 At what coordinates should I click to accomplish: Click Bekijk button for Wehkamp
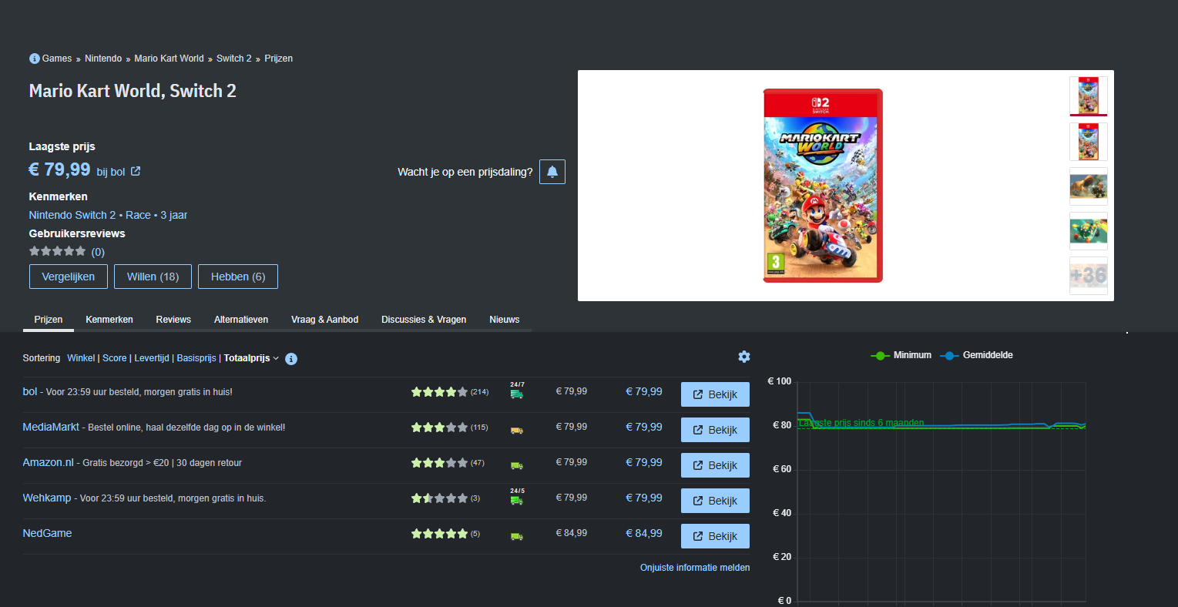click(x=715, y=501)
